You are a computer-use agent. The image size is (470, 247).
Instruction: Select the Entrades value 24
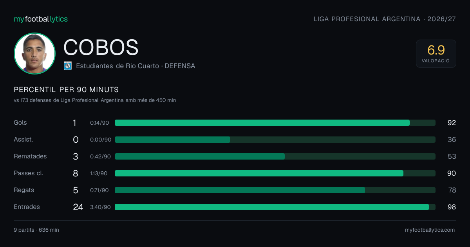pyautogui.click(x=78, y=207)
